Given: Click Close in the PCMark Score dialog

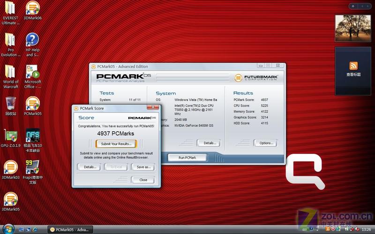Looking at the screenshot, I should point(143,180).
